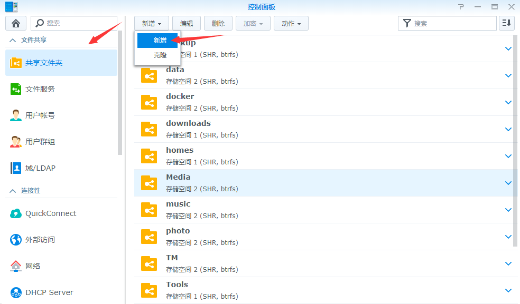Expand the docker folder details chevron
Image resolution: width=520 pixels, height=304 pixels.
click(508, 103)
